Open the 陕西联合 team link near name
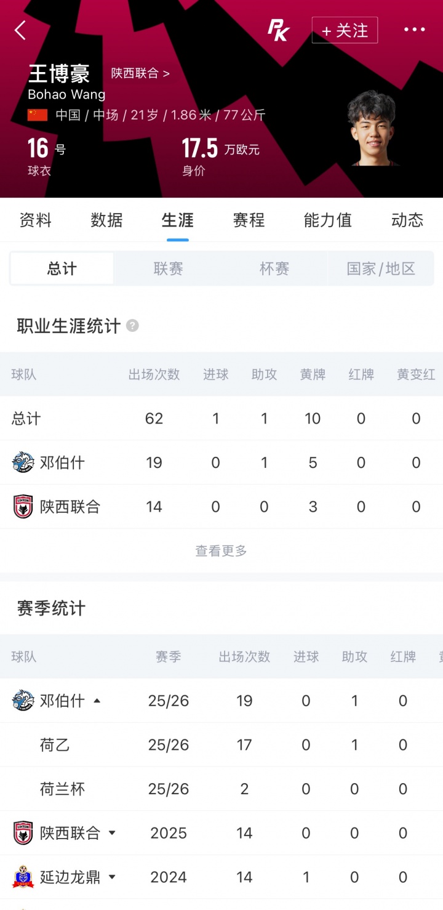Screen dimensions: 443x910 (140, 73)
